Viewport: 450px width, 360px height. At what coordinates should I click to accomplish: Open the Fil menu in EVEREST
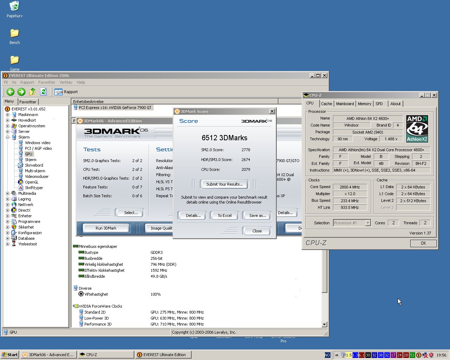coord(6,82)
